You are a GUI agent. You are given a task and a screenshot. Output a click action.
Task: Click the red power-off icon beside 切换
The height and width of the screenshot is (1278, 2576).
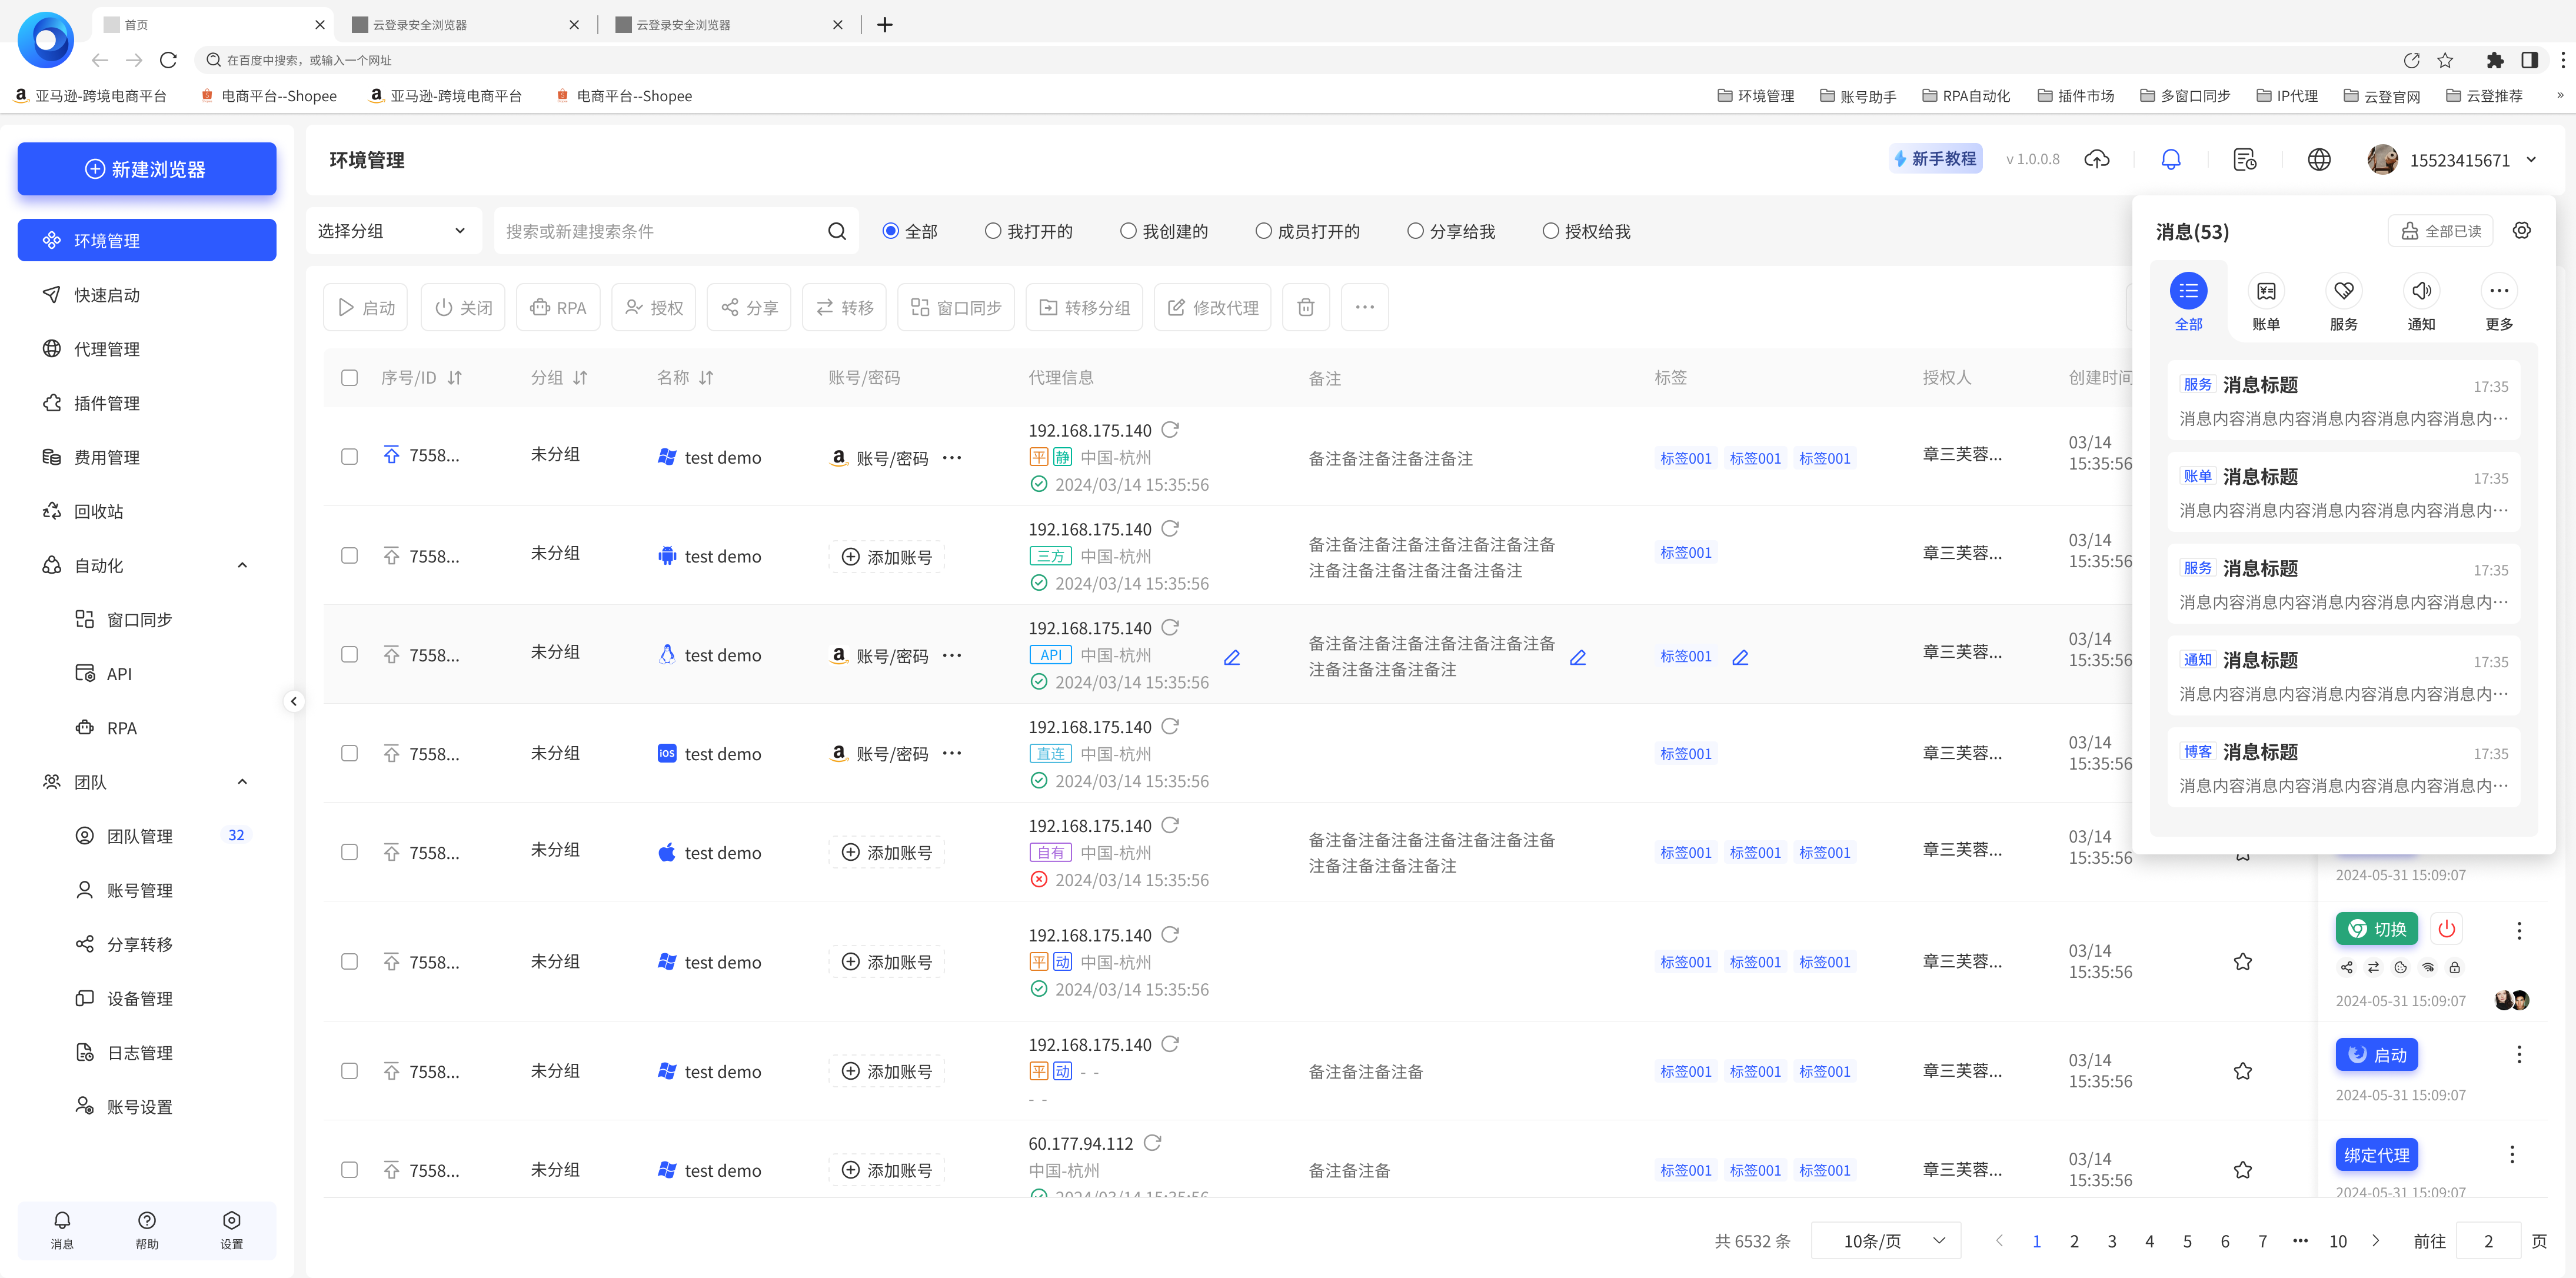2446,928
